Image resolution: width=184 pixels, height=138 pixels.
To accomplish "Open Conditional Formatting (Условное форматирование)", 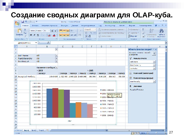I will tap(112, 29).
